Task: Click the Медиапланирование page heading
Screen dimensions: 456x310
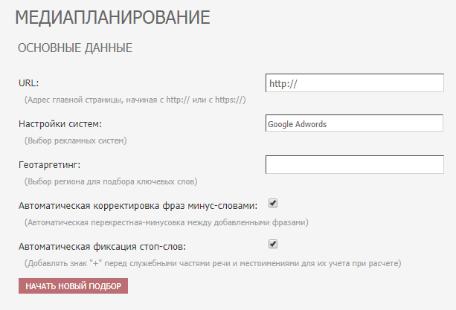Action: pos(112,17)
